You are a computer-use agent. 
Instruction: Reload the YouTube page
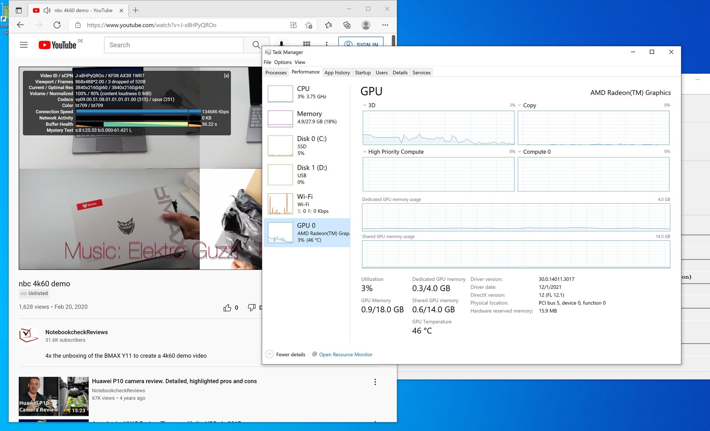[57, 25]
